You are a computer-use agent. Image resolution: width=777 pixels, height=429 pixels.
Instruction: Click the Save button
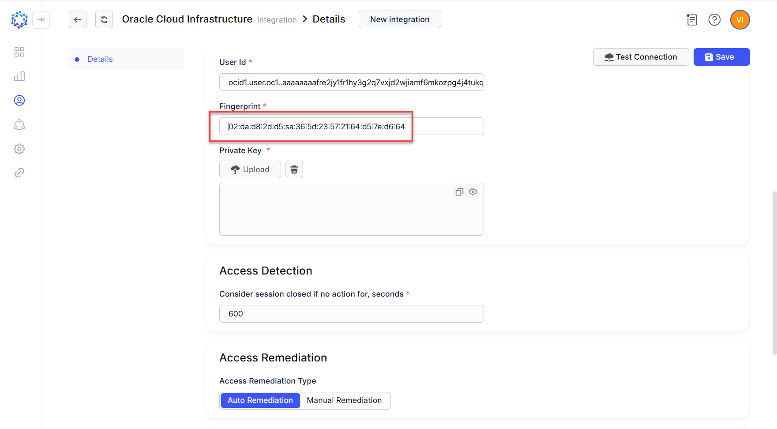[x=721, y=57]
